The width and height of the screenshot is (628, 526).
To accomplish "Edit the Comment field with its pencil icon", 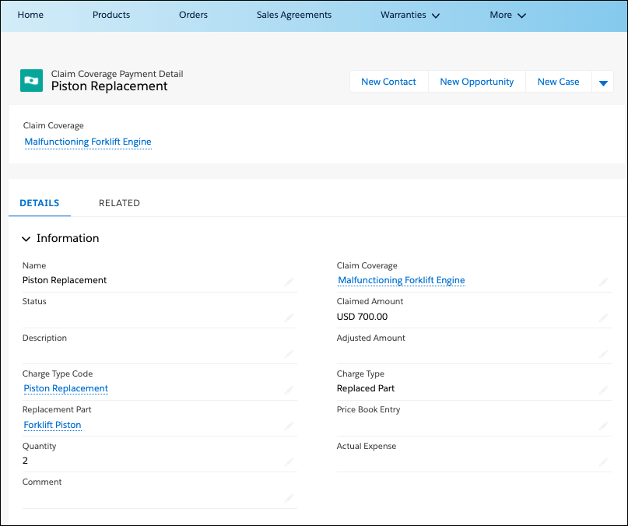I will (x=289, y=496).
